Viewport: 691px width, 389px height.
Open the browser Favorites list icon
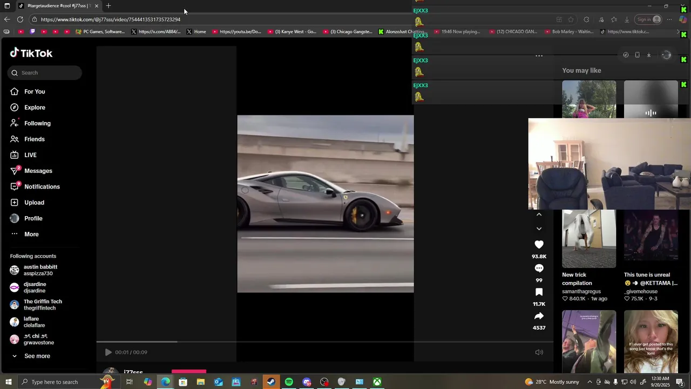click(614, 19)
